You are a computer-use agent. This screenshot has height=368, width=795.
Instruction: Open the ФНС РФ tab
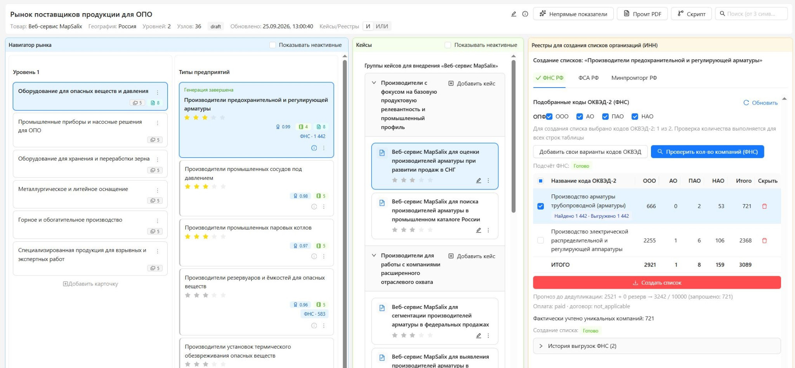pos(549,78)
